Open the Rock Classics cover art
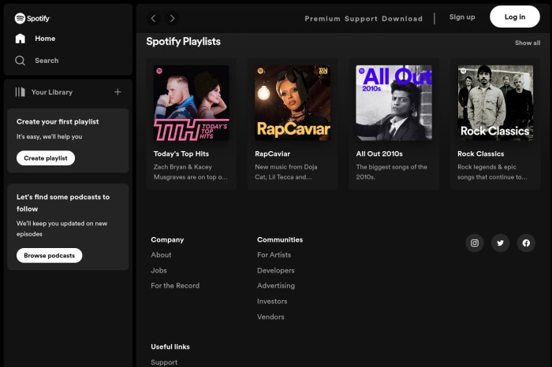 pos(495,103)
